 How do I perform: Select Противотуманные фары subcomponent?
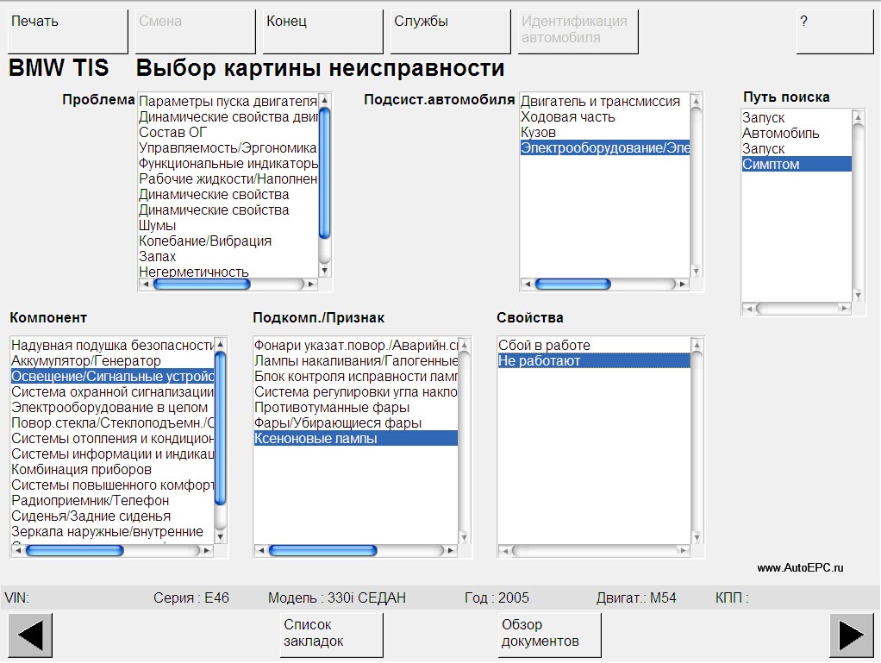[356, 408]
